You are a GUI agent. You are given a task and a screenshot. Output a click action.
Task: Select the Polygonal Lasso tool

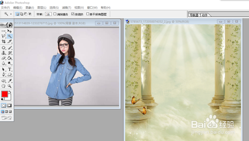coord(4,36)
